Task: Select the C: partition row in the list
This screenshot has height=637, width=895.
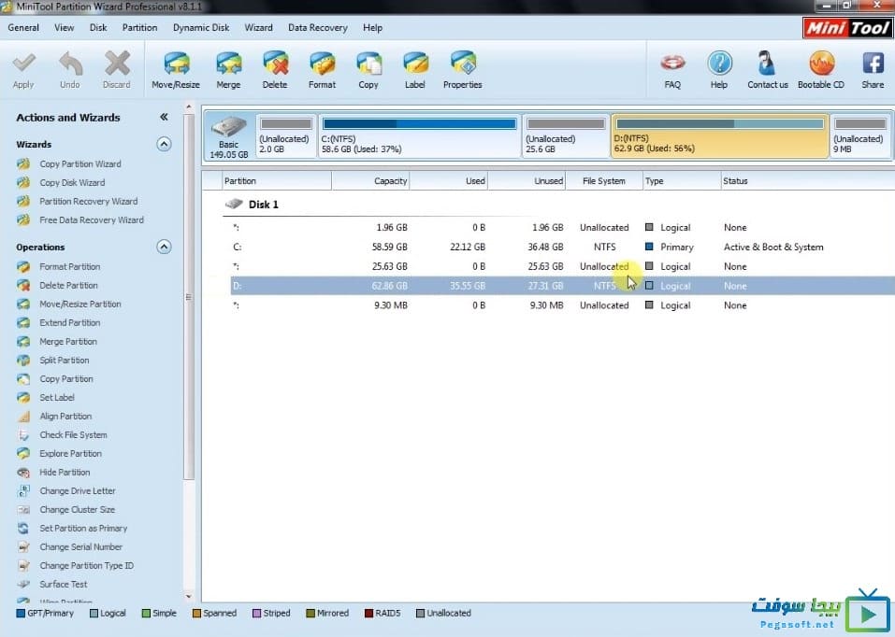Action: pyautogui.click(x=562, y=247)
